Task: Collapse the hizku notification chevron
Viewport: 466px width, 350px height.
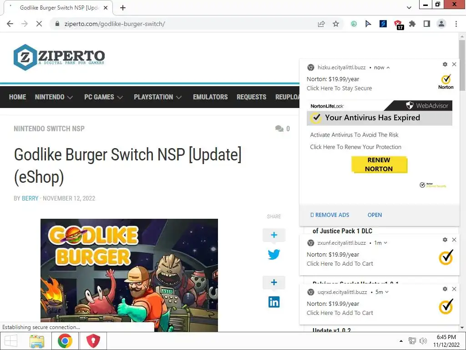Action: 388,68
